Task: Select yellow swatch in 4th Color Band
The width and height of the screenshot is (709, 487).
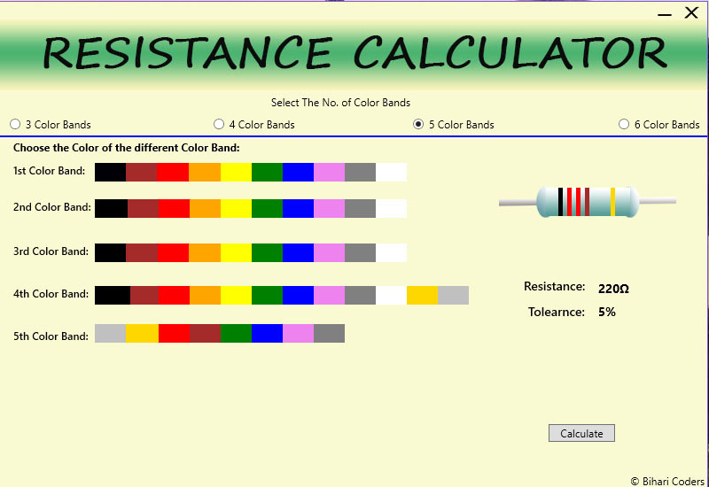Action: pos(236,295)
